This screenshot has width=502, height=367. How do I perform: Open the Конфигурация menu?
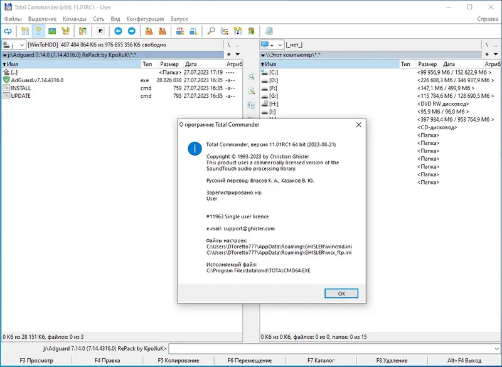point(145,19)
